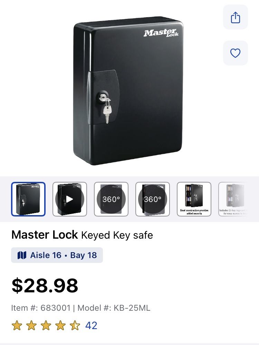View the steel construction image thumbnail
This screenshot has width=259, height=345.
pyautogui.click(x=194, y=199)
